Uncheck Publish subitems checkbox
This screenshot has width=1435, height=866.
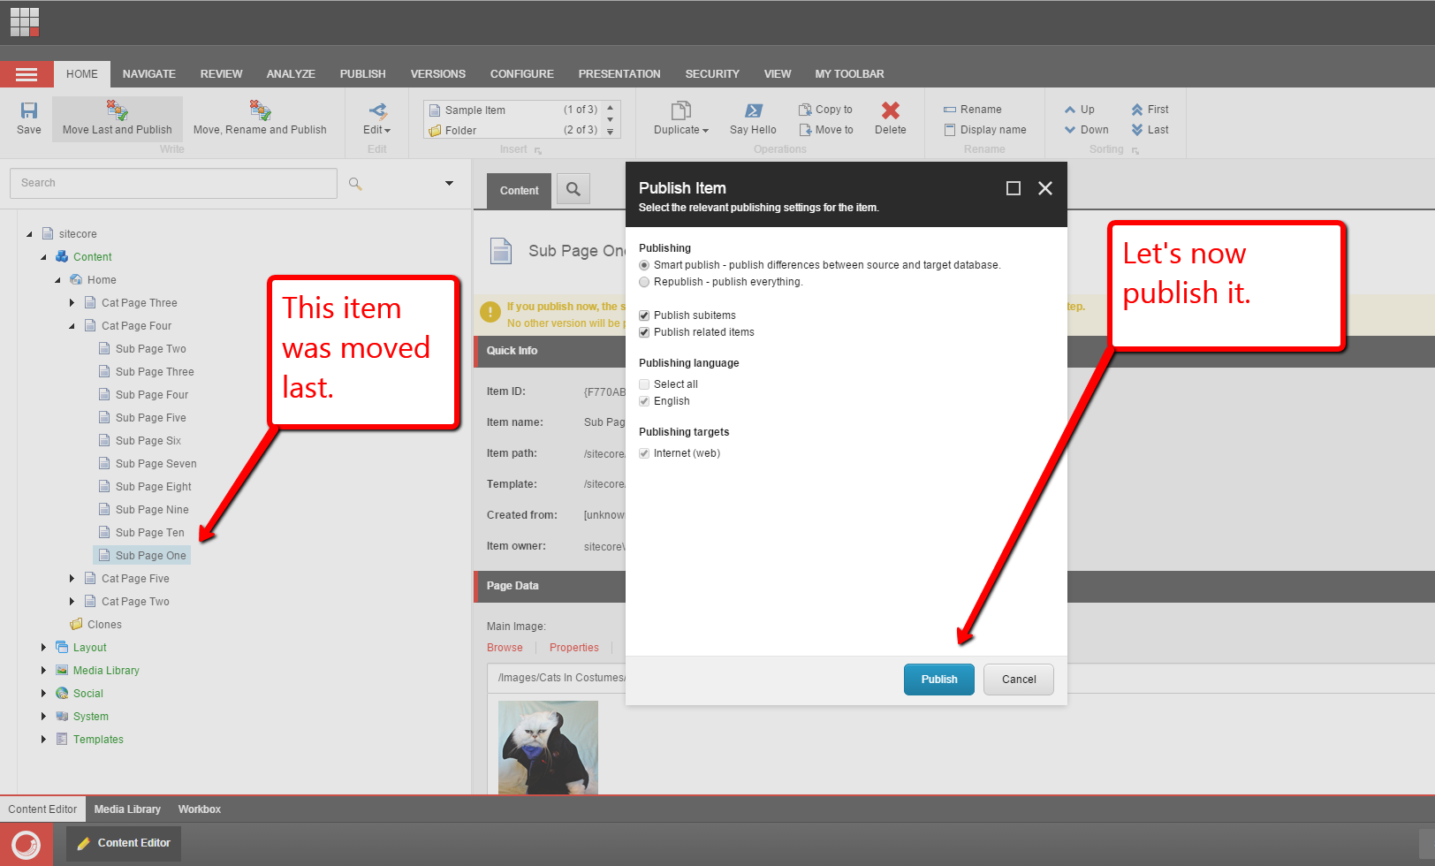pos(644,315)
